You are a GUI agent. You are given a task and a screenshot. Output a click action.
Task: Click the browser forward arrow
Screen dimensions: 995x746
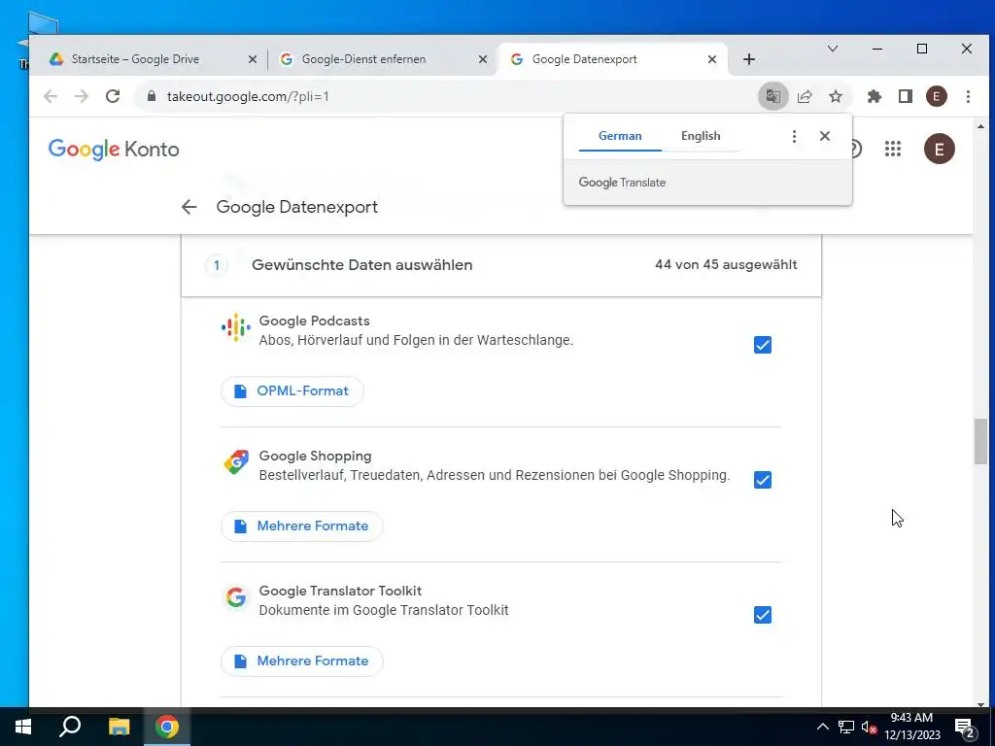click(82, 96)
